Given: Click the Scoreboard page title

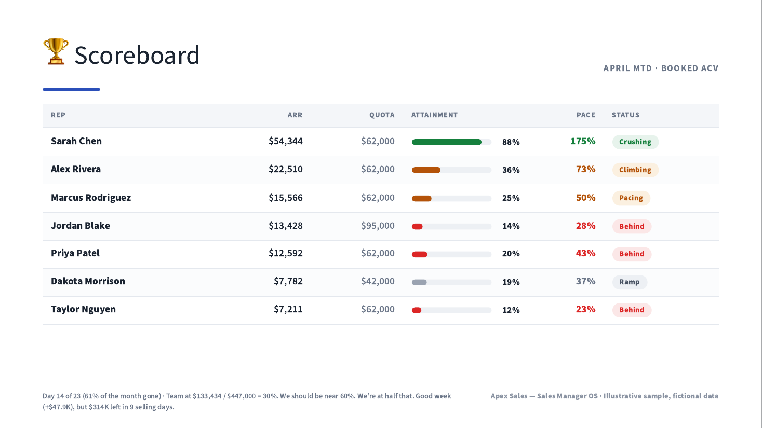Looking at the screenshot, I should click(137, 55).
